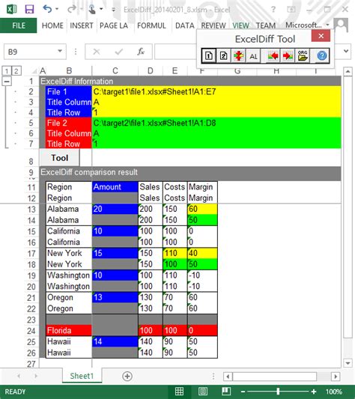Switch to the FORMULAS ribbon tab
The height and width of the screenshot is (399, 355).
(x=151, y=25)
